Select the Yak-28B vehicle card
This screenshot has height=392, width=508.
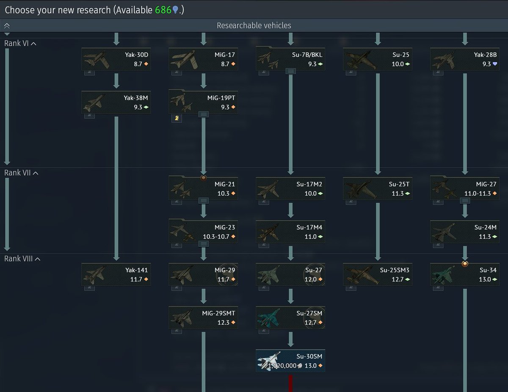465,59
